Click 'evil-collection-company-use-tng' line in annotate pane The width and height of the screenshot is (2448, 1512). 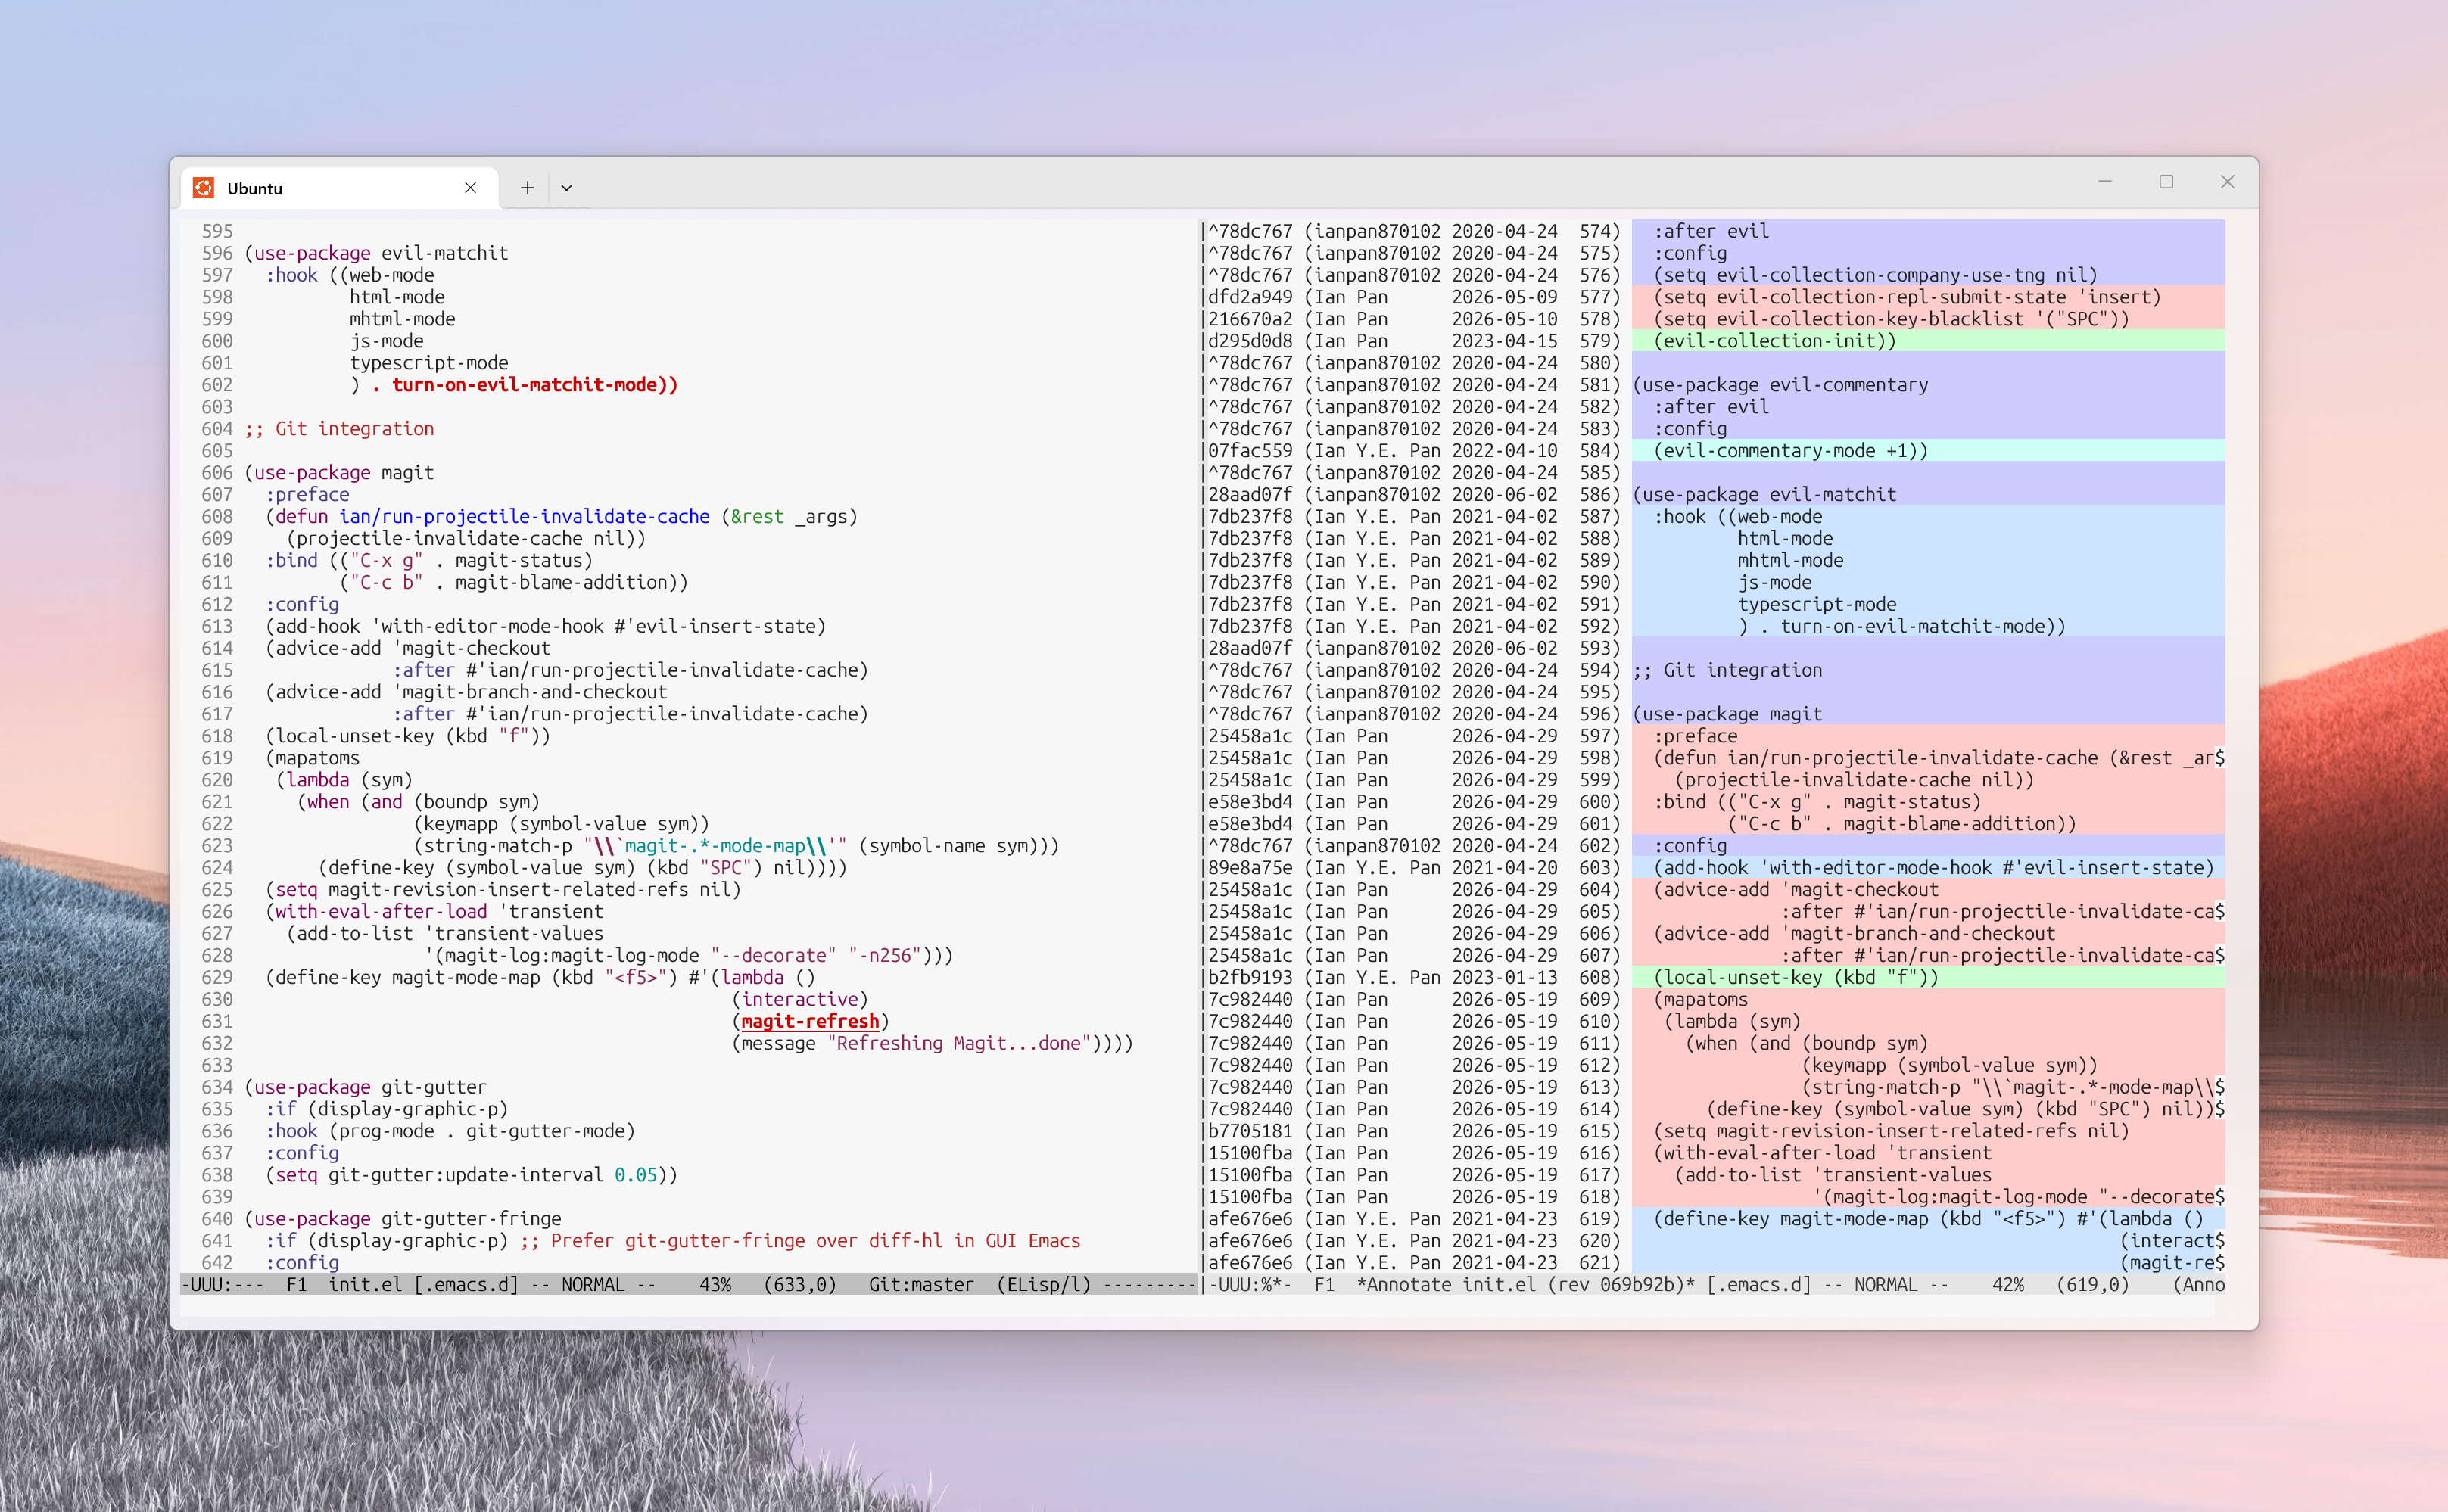(1876, 276)
